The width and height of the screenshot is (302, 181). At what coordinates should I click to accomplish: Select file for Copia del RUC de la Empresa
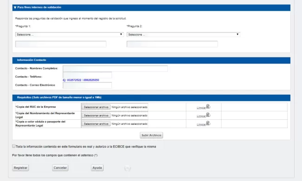point(96,107)
